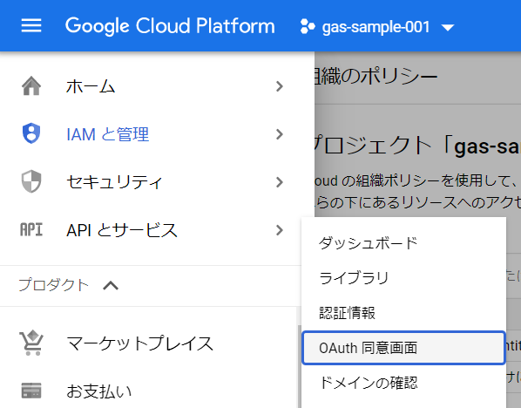The image size is (521, 408).
Task: Select 認証情報 in the API submenu
Action: pyautogui.click(x=403, y=313)
